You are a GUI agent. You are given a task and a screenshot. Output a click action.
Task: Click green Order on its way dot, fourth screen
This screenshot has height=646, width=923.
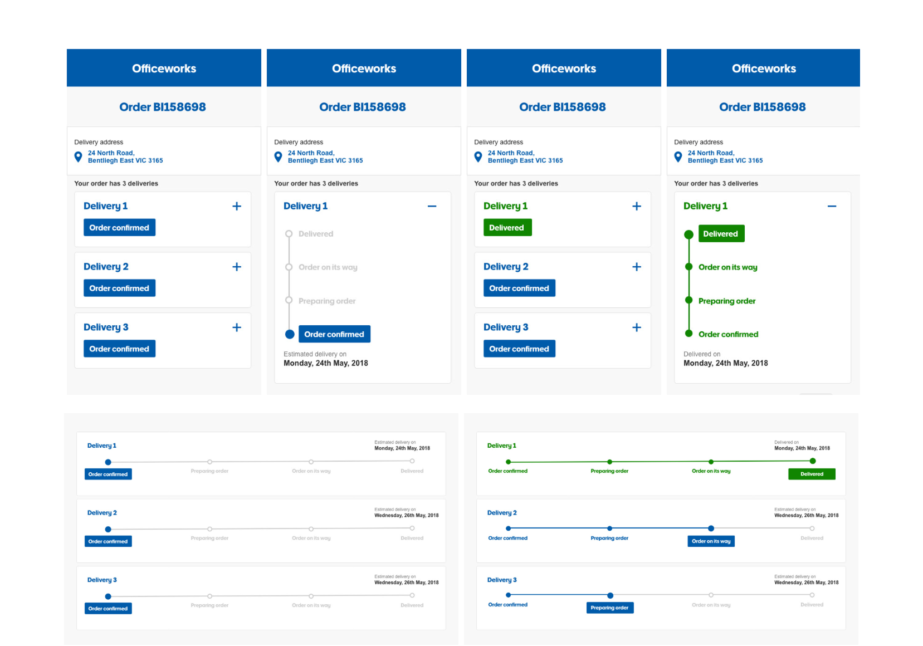point(689,267)
